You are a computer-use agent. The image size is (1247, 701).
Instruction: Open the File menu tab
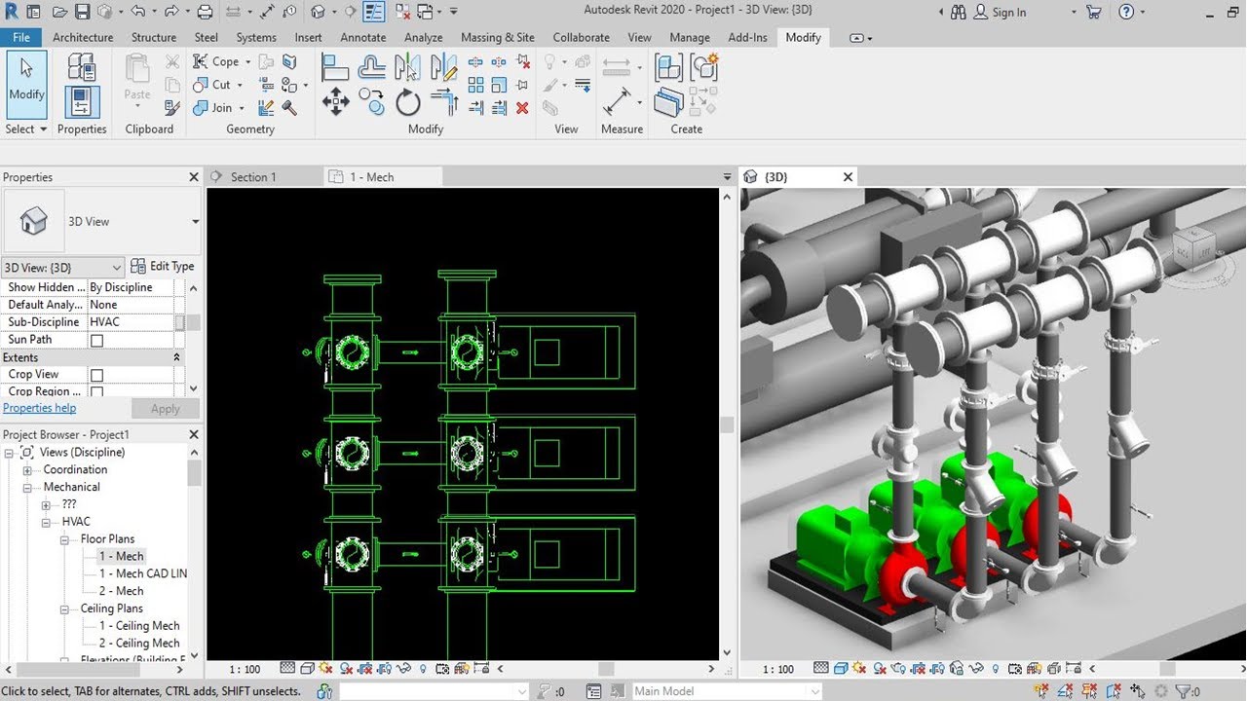point(20,37)
